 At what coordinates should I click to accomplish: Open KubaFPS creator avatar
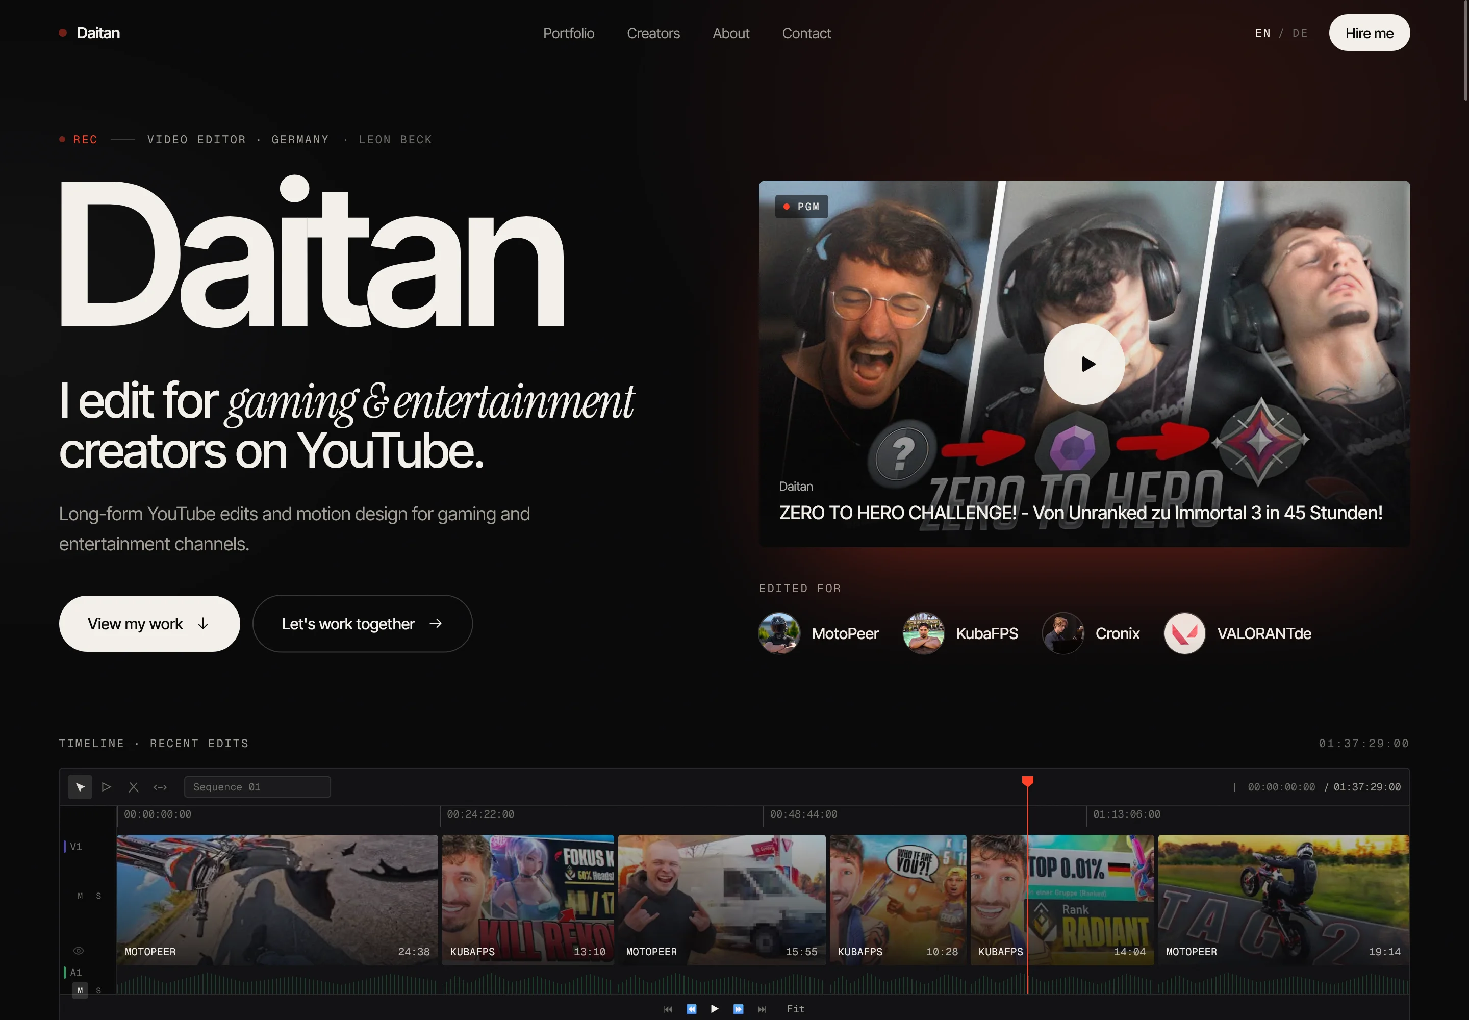coord(924,633)
